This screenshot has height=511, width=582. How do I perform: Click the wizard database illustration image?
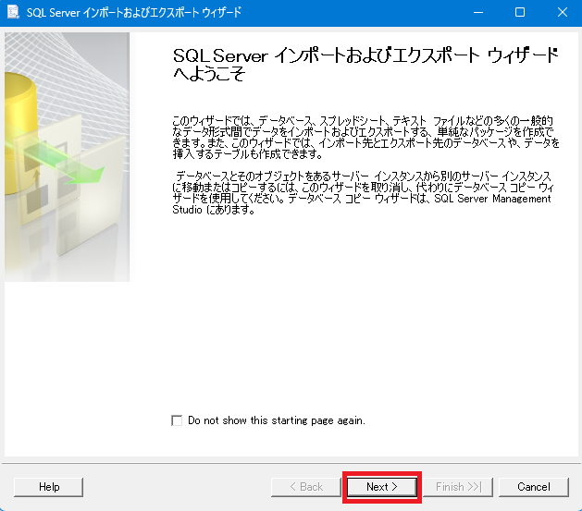click(68, 157)
